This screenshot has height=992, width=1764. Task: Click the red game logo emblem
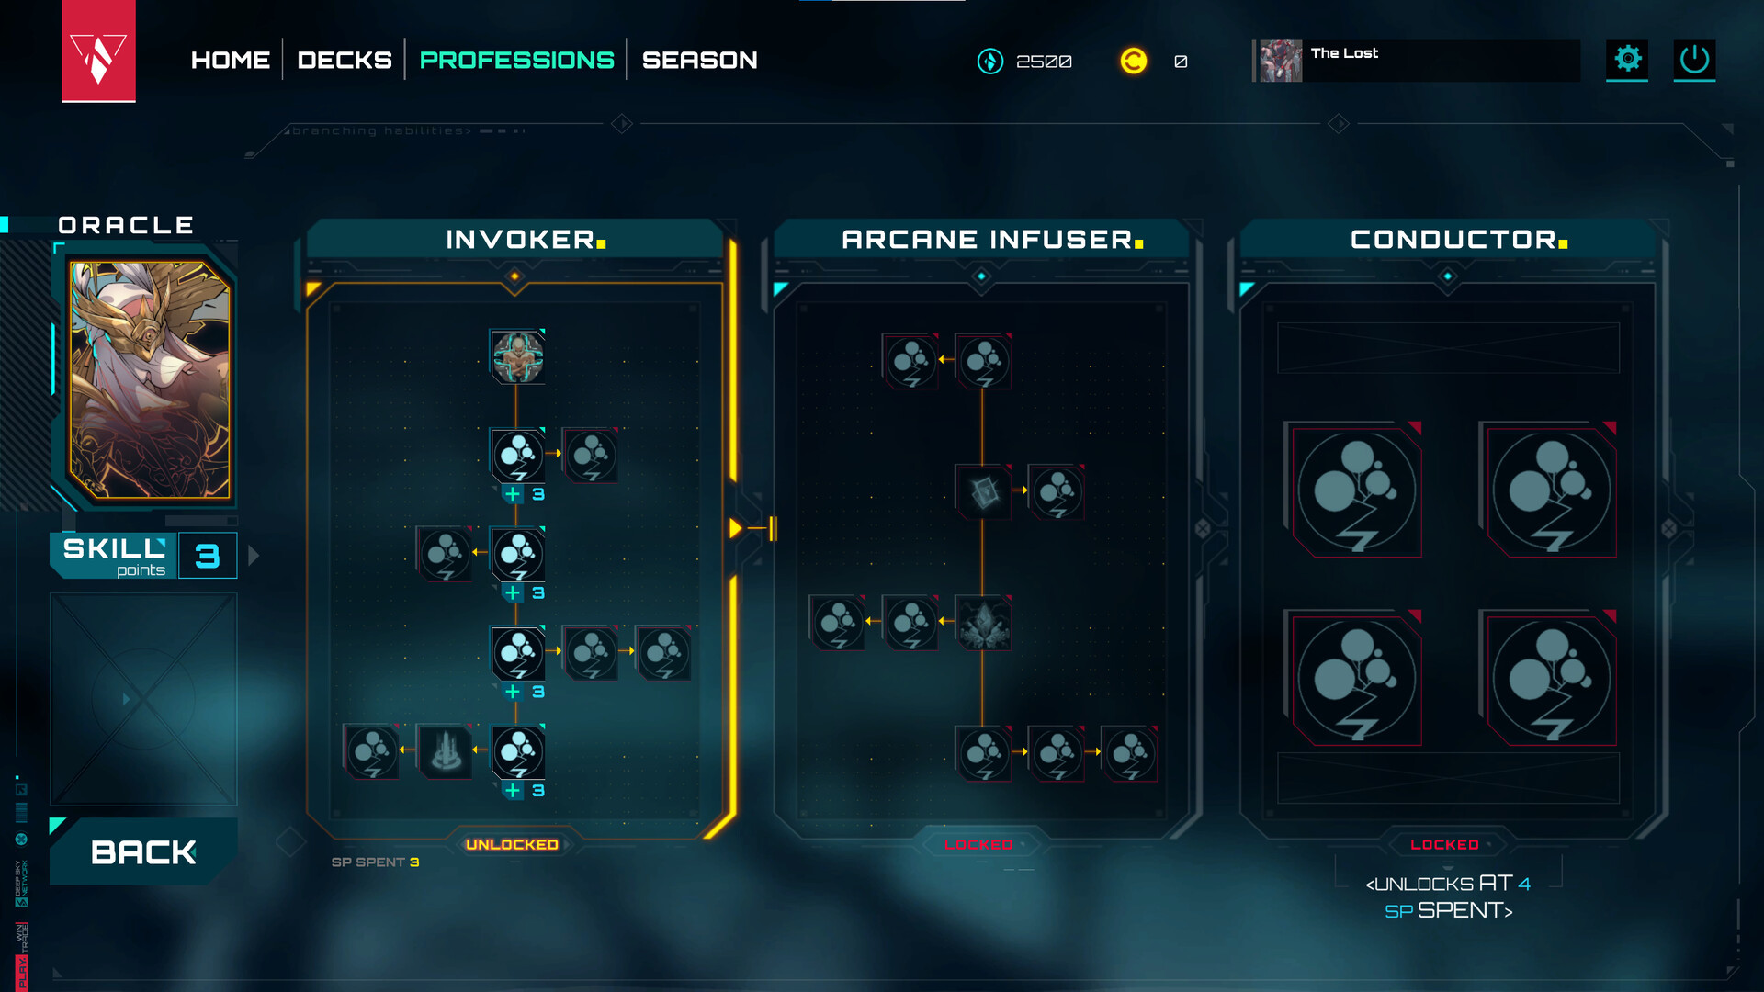pyautogui.click(x=98, y=51)
